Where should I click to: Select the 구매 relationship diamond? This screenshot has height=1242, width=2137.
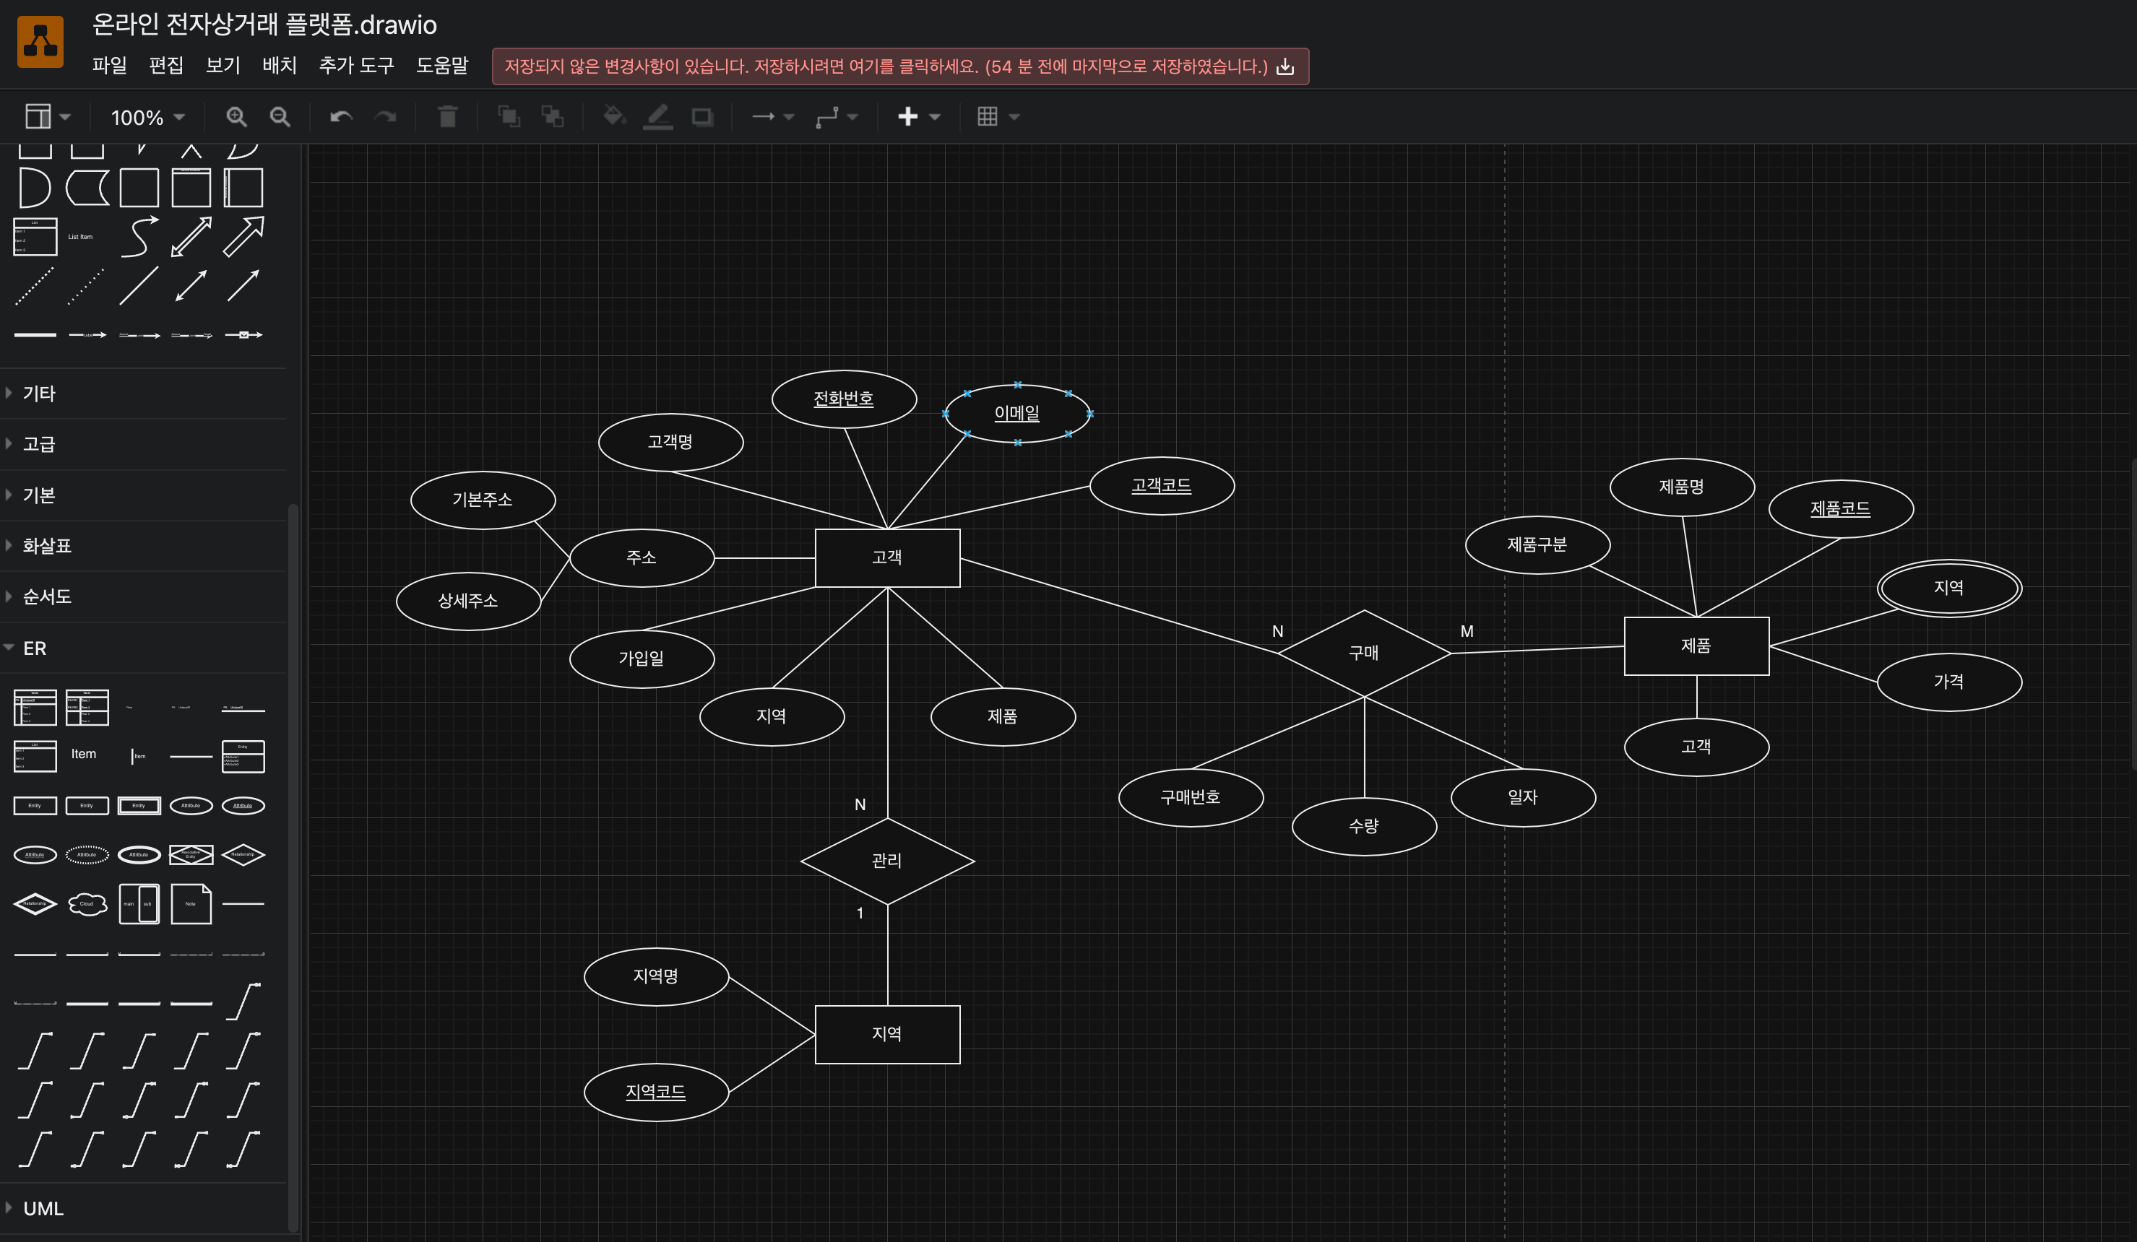(x=1363, y=653)
